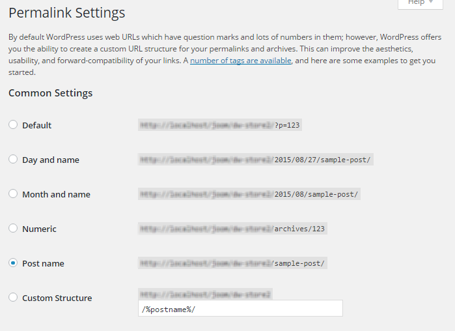Click the 'Post name' label text

(x=43, y=263)
